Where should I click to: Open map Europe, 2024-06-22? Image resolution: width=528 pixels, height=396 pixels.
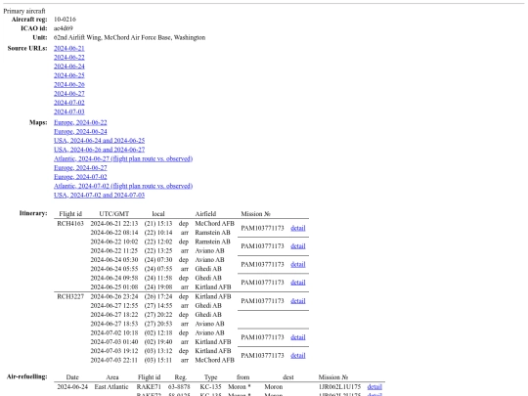coord(80,122)
